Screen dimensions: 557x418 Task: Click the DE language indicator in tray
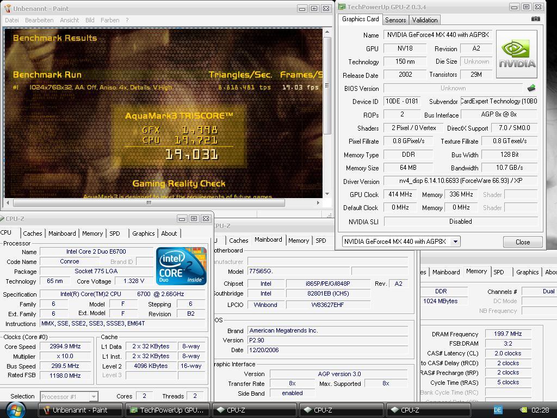[x=498, y=410]
